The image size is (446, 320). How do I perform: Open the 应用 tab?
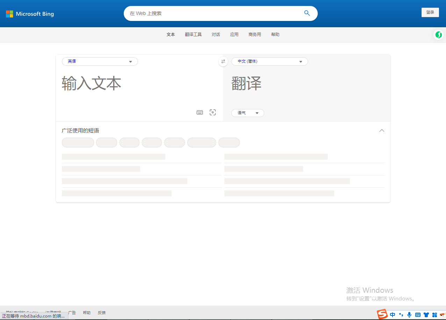point(234,35)
